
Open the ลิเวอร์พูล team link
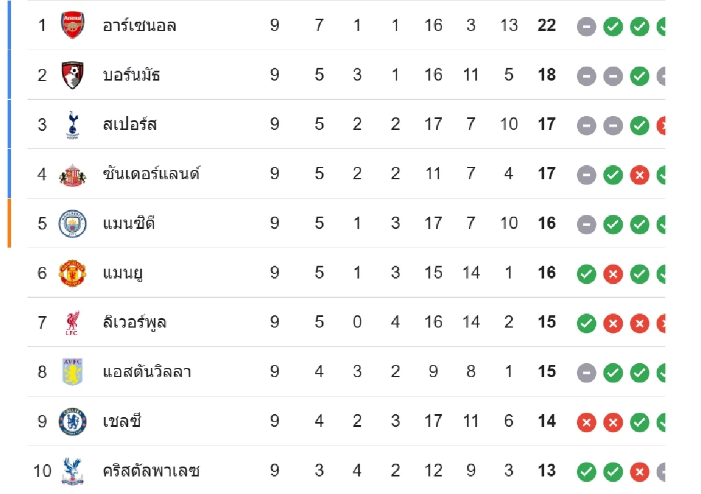(135, 323)
